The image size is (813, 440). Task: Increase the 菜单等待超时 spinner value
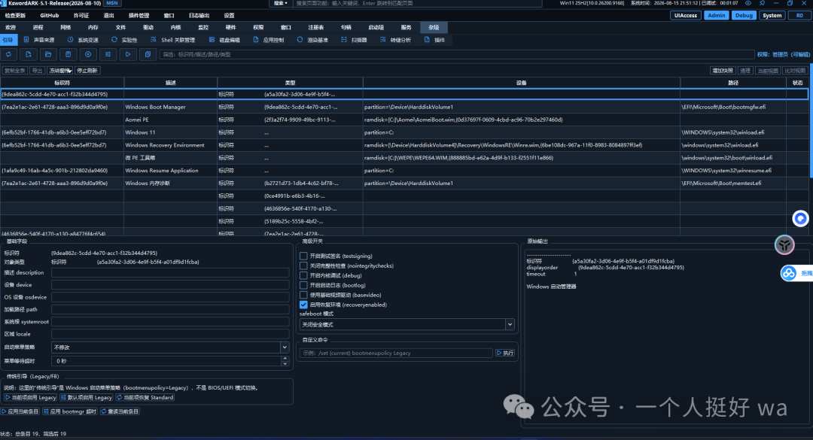click(285, 358)
